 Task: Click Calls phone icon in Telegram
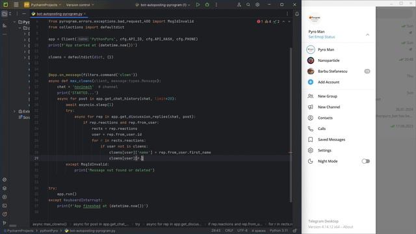pos(311,129)
